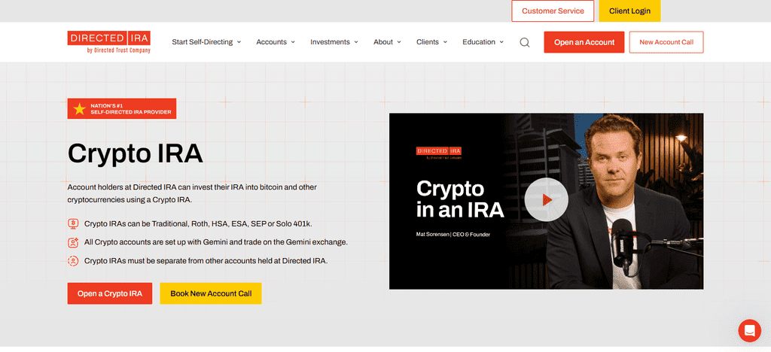
Task: Expand the Education dropdown chevron
Action: [501, 42]
